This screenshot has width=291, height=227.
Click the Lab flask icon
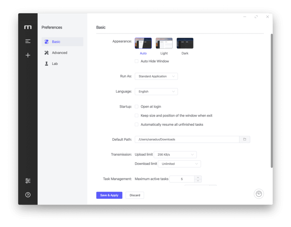click(47, 64)
